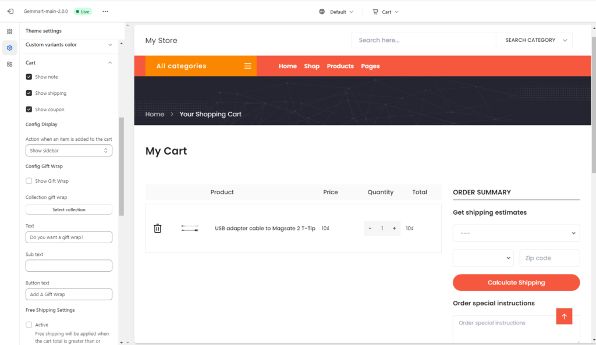Click the preview page vertical scrollbar
The height and width of the screenshot is (345, 596).
pos(594,105)
